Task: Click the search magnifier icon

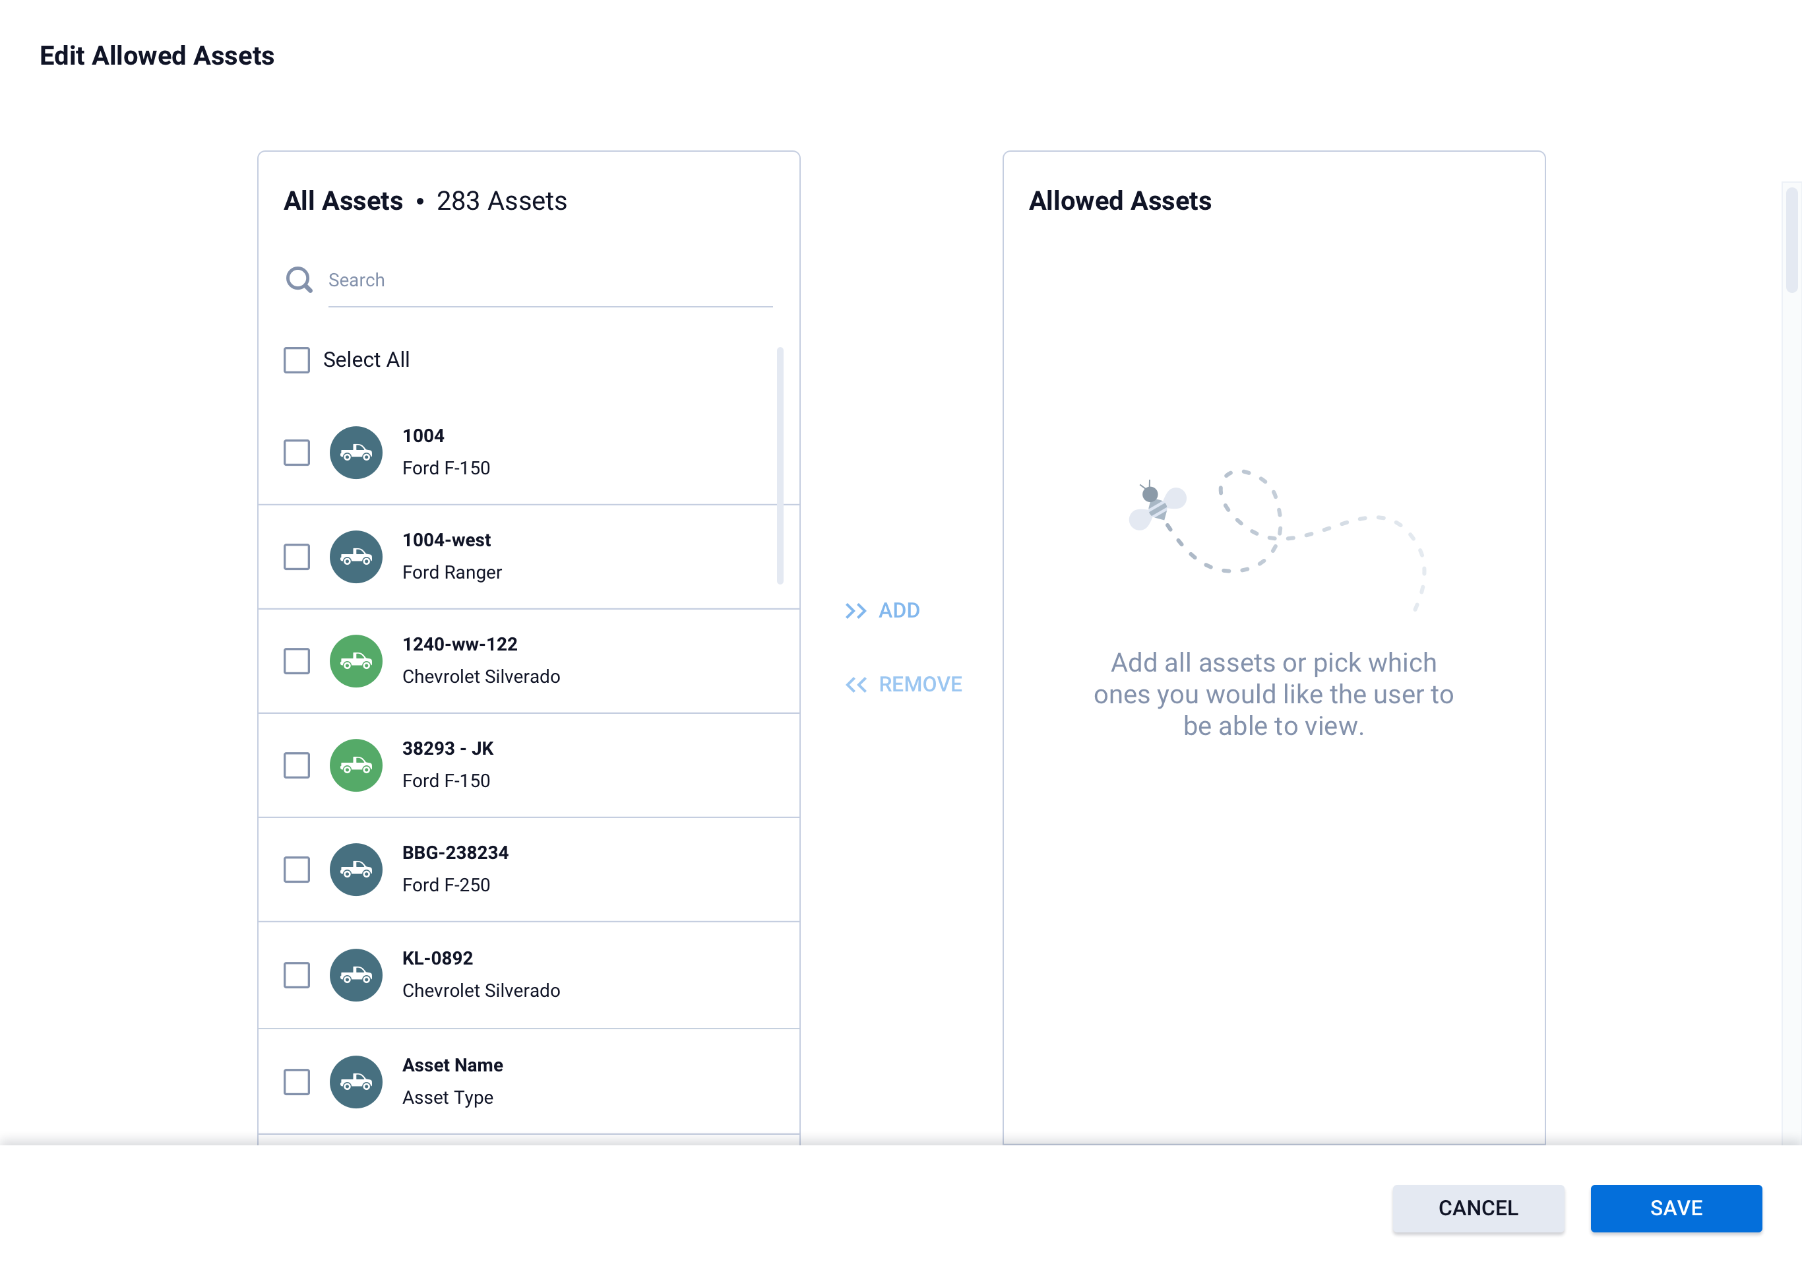Action: tap(298, 280)
